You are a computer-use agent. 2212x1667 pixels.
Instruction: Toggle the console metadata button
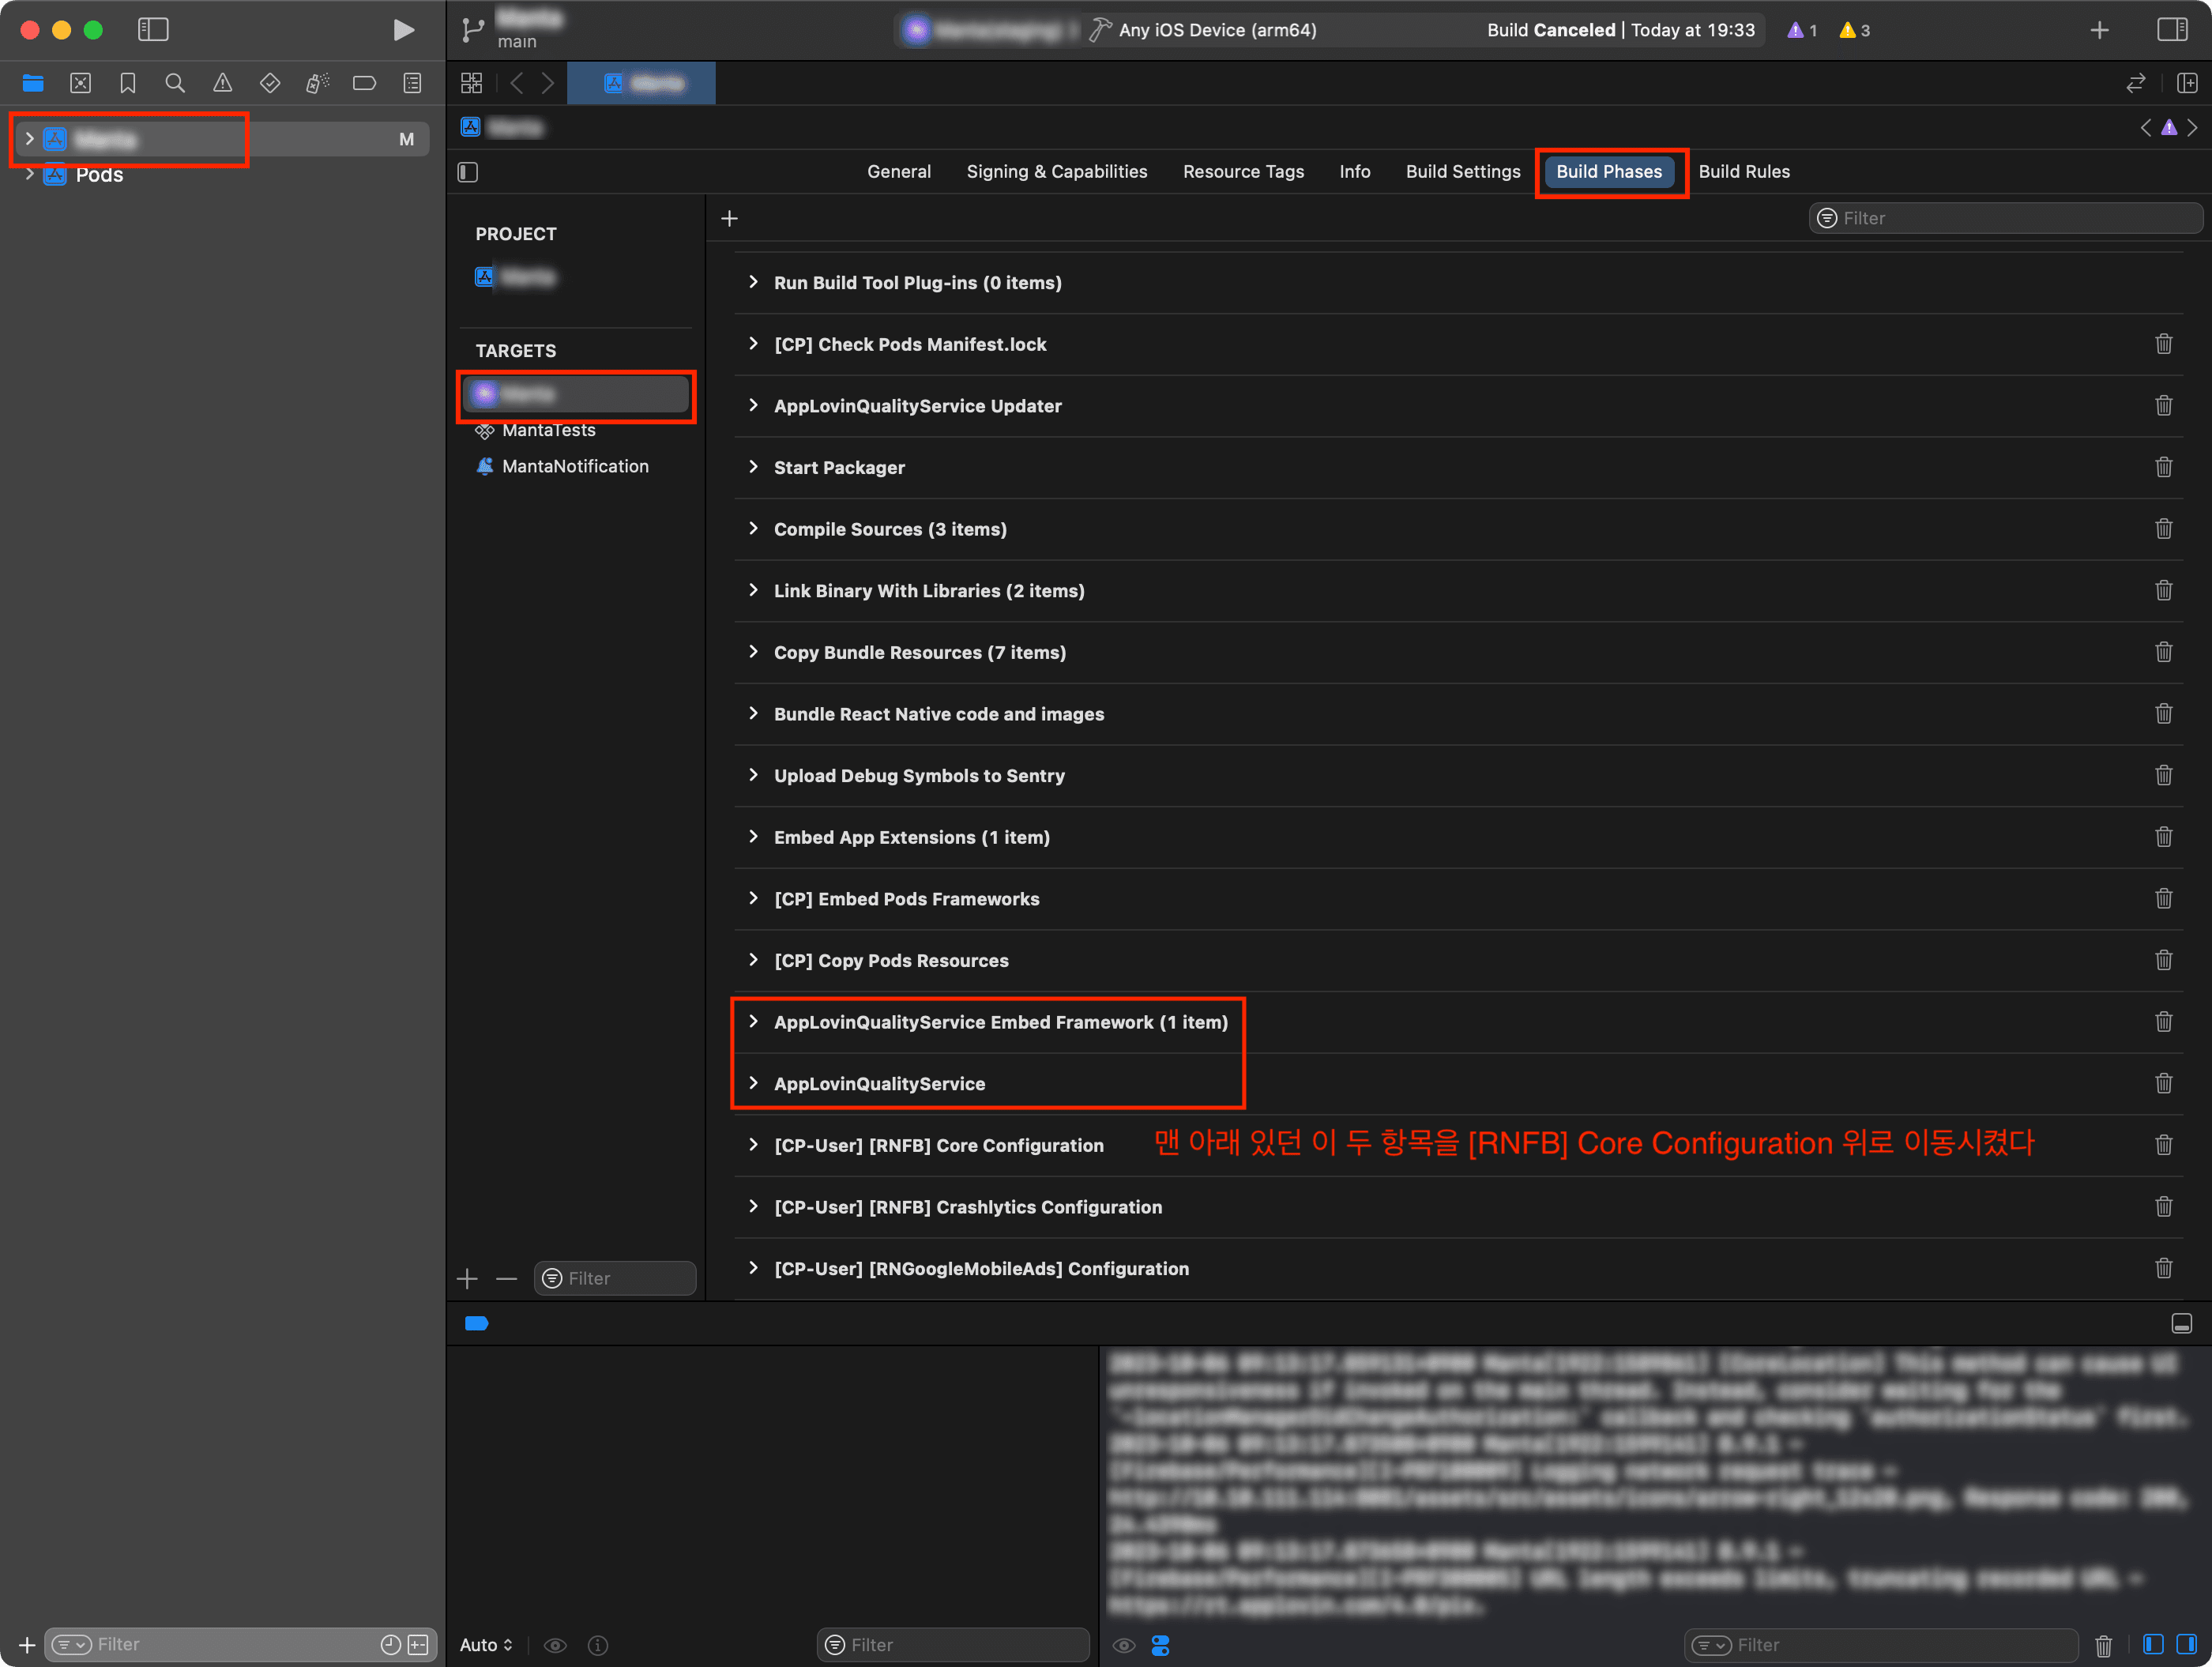[1160, 1645]
